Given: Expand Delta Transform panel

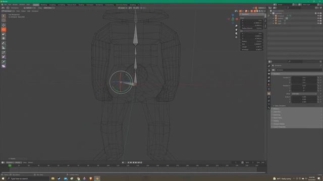Looking at the screenshot, I should 281,106.
